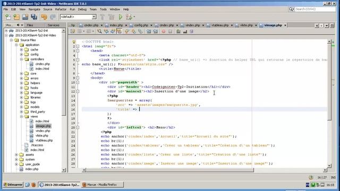Screen dimensions: 340x191
Task: Click the lightbulb hint on line 1
Action: pos(74,41)
